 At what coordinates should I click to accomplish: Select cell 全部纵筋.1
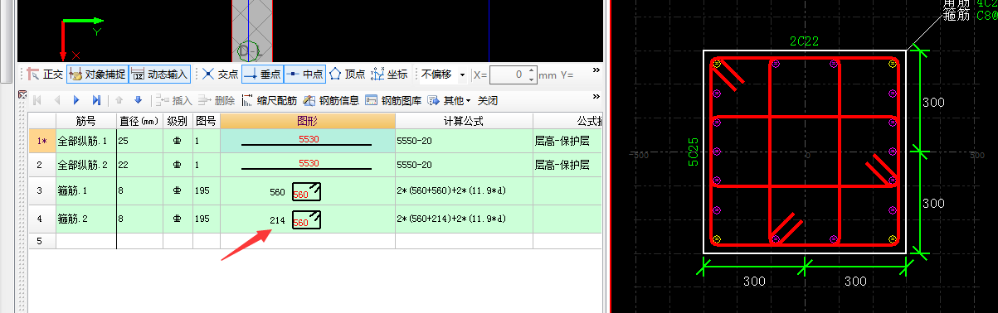(x=85, y=141)
